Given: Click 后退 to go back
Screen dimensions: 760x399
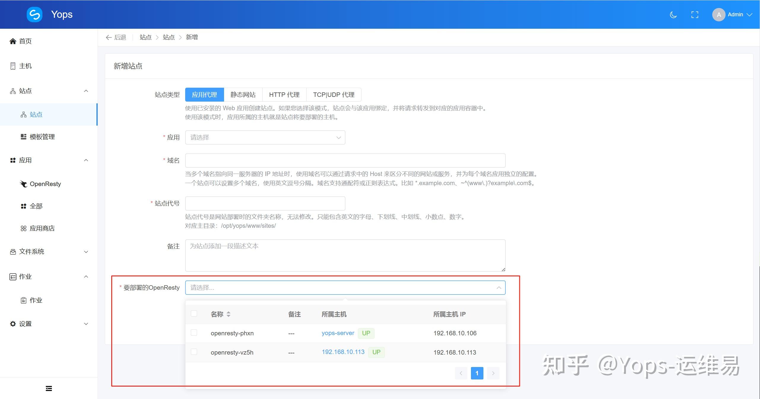Looking at the screenshot, I should pos(116,37).
